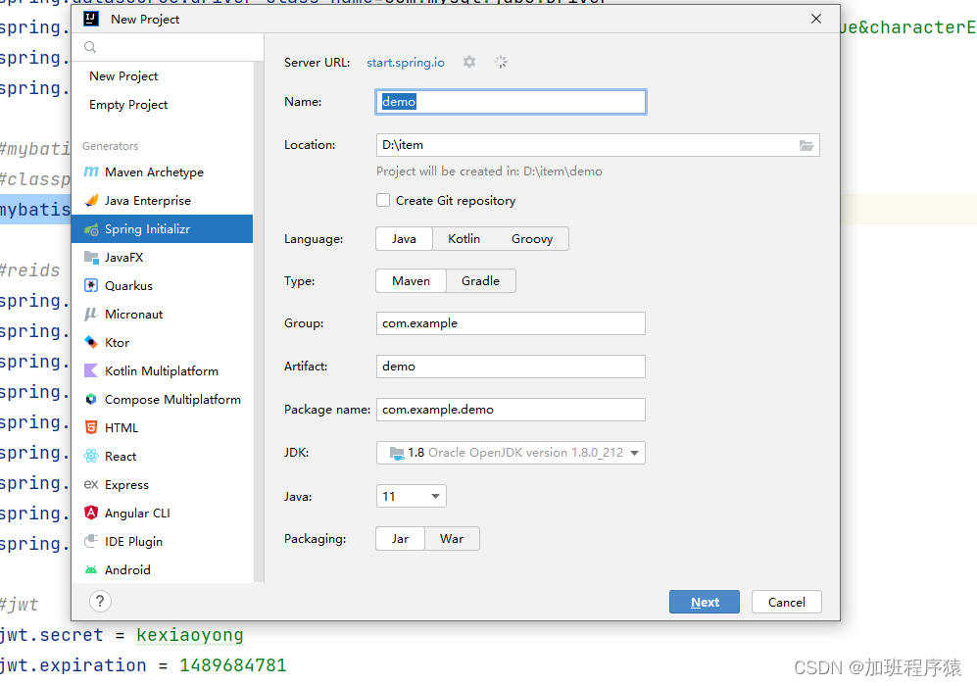Click the sidebar search field

(x=169, y=47)
